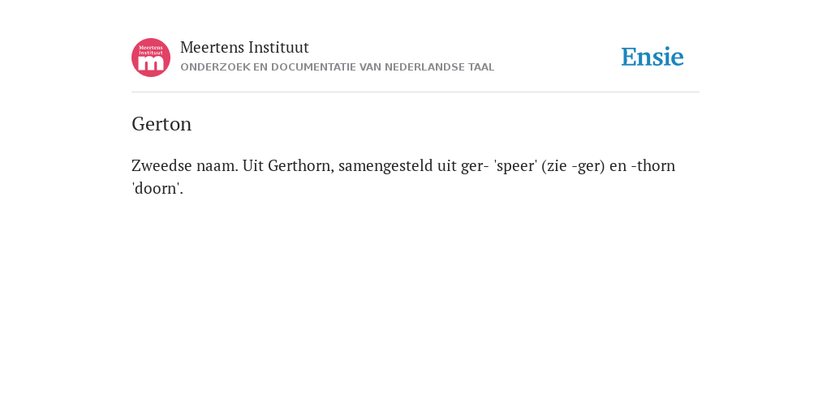The image size is (831, 415).
Task: Click the -thorn suffix text
Action: [653, 165]
